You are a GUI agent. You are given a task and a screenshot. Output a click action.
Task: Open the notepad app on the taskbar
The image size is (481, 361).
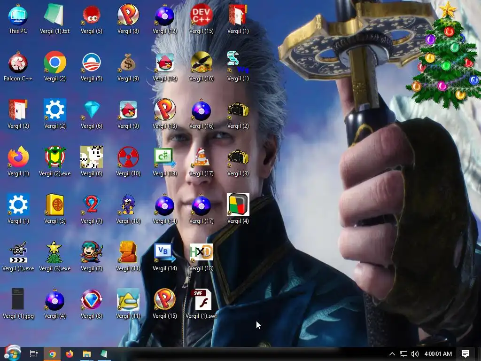104,354
